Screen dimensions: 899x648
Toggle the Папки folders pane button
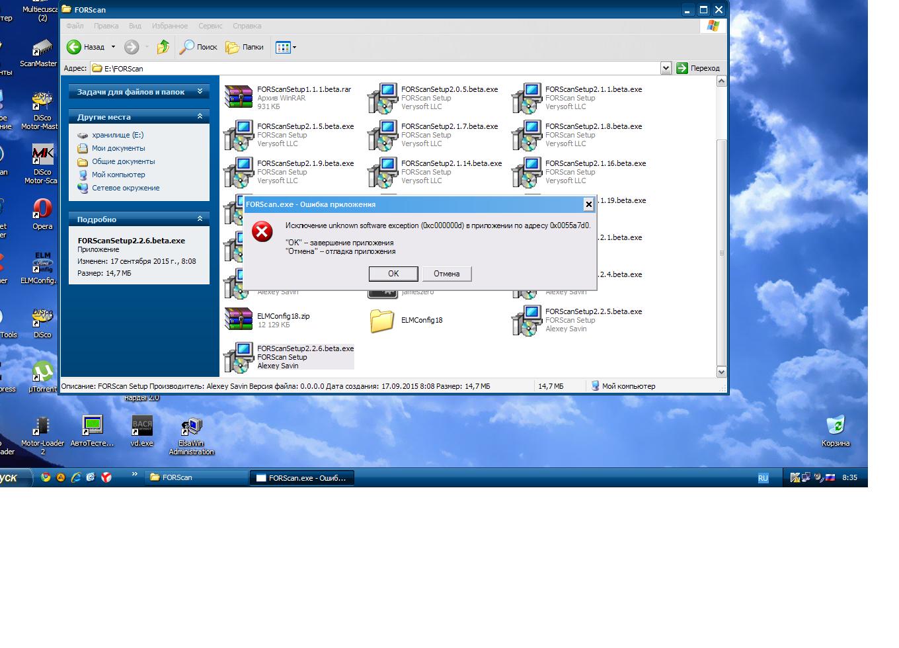(244, 47)
